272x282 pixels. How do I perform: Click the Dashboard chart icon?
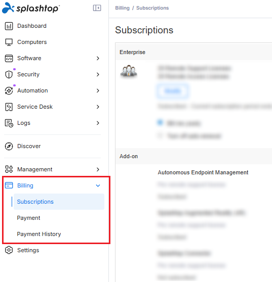pos(9,26)
